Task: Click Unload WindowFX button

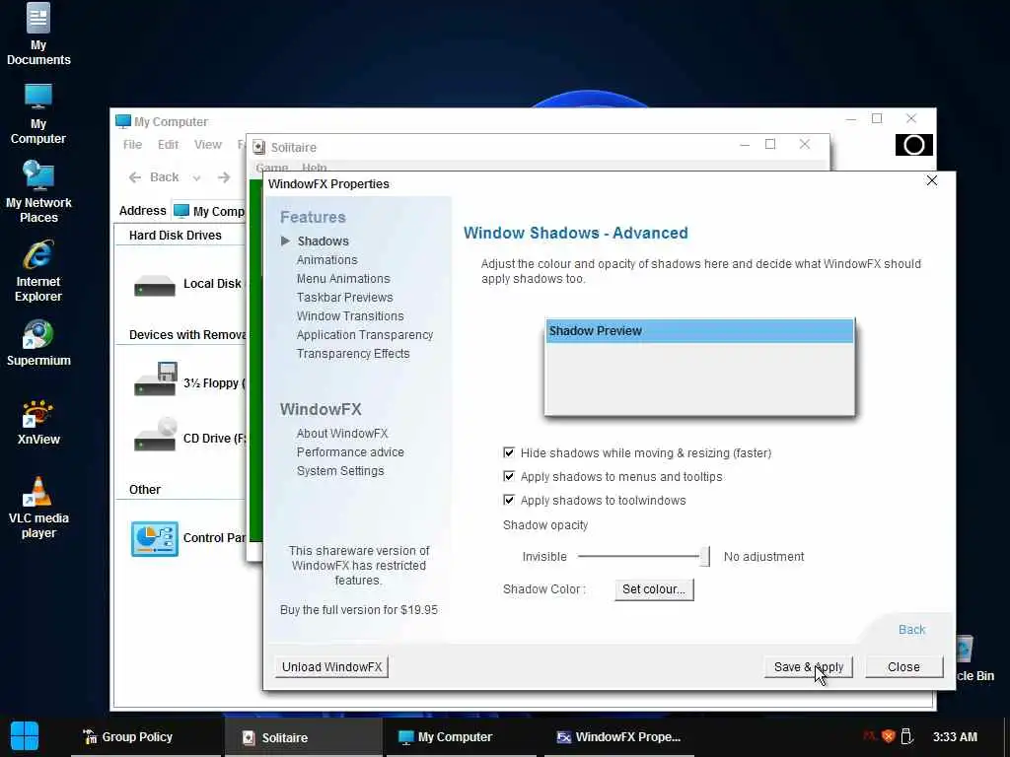Action: click(331, 667)
